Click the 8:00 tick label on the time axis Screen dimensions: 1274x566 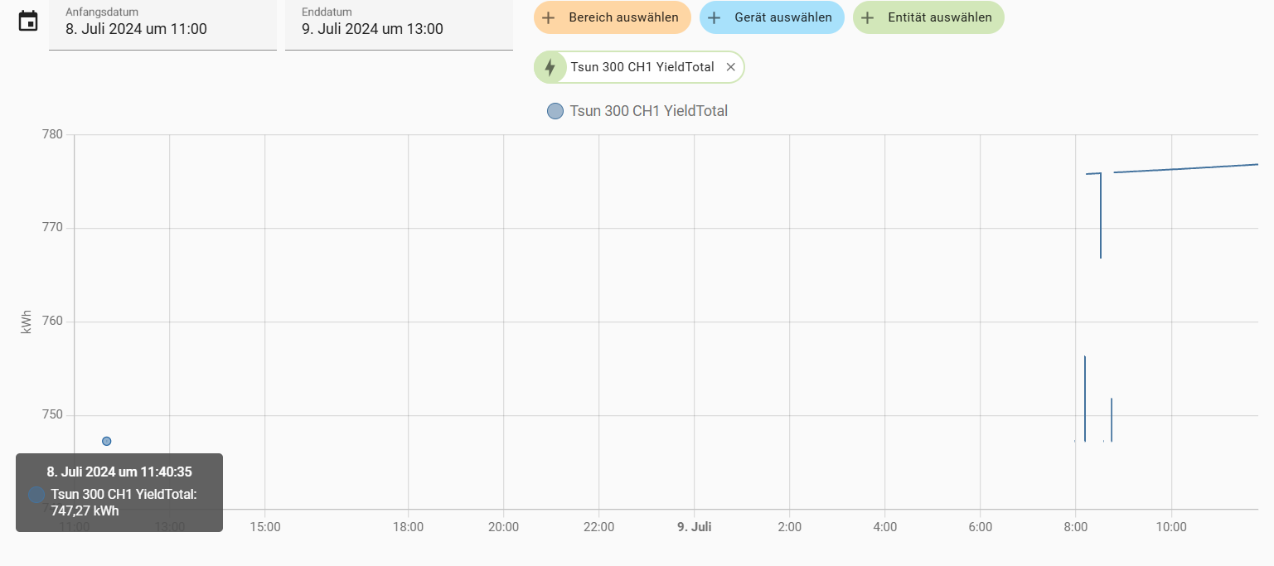click(x=1075, y=527)
